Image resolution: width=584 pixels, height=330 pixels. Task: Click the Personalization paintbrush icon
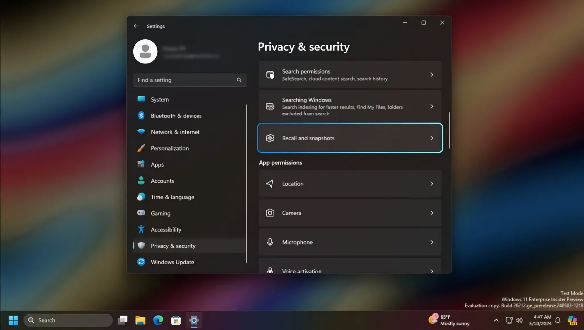141,148
